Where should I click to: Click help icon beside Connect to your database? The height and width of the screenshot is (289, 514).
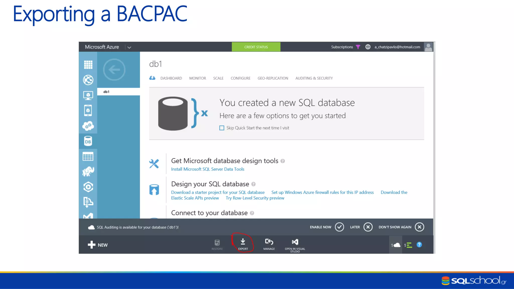(x=252, y=213)
